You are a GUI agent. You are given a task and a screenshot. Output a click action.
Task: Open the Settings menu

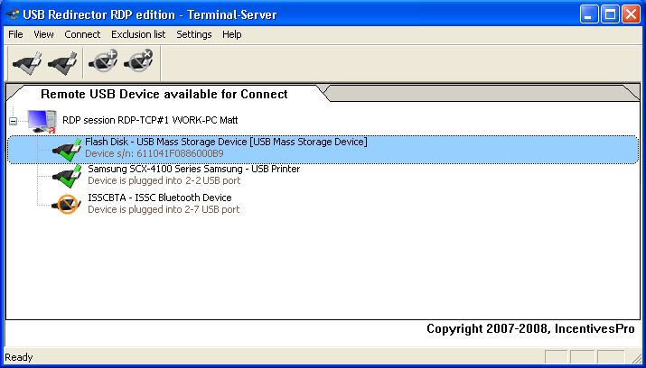point(194,34)
